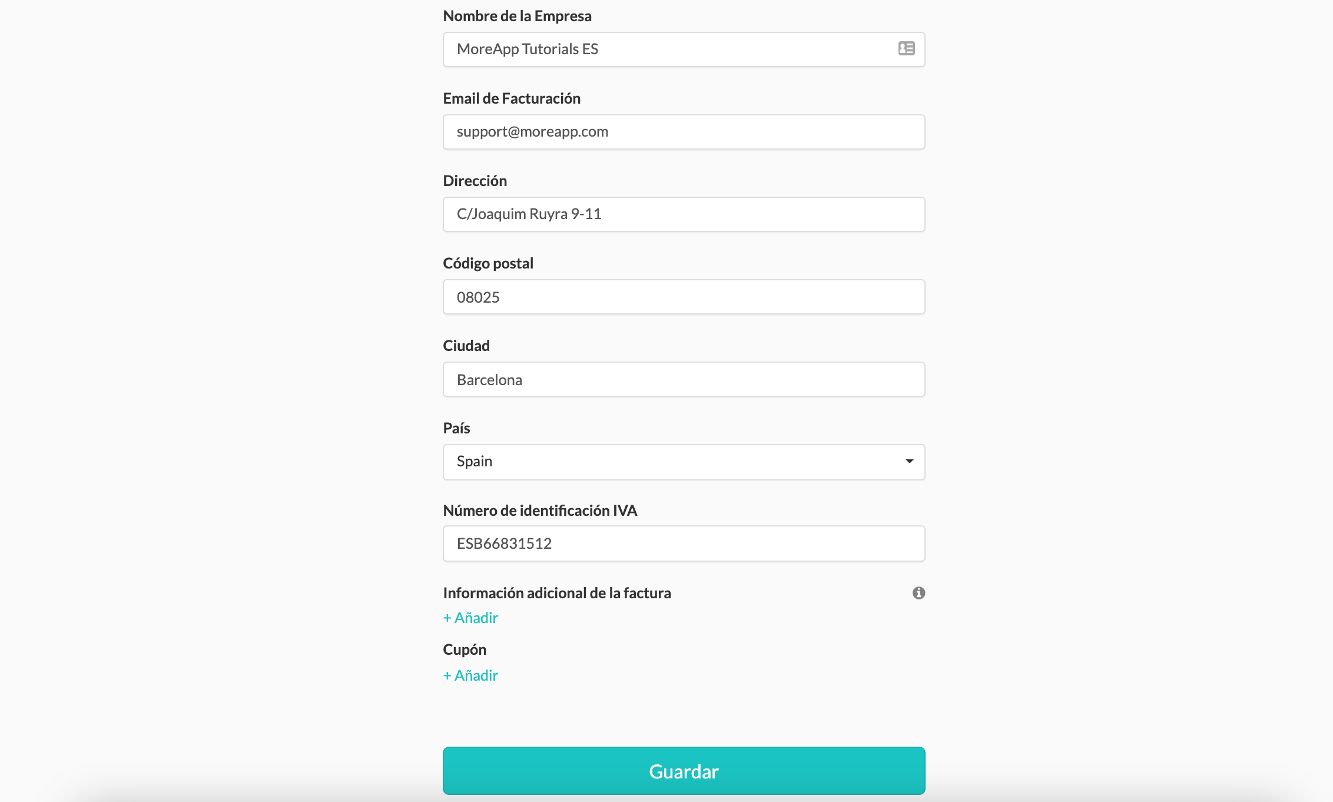The height and width of the screenshot is (802, 1333).
Task: Click the Número de identificación IVA field
Action: [684, 543]
